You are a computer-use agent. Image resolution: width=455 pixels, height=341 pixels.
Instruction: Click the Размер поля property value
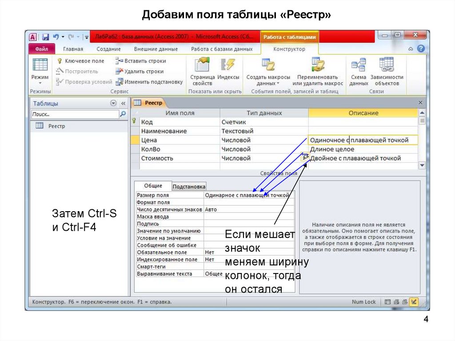click(249, 195)
